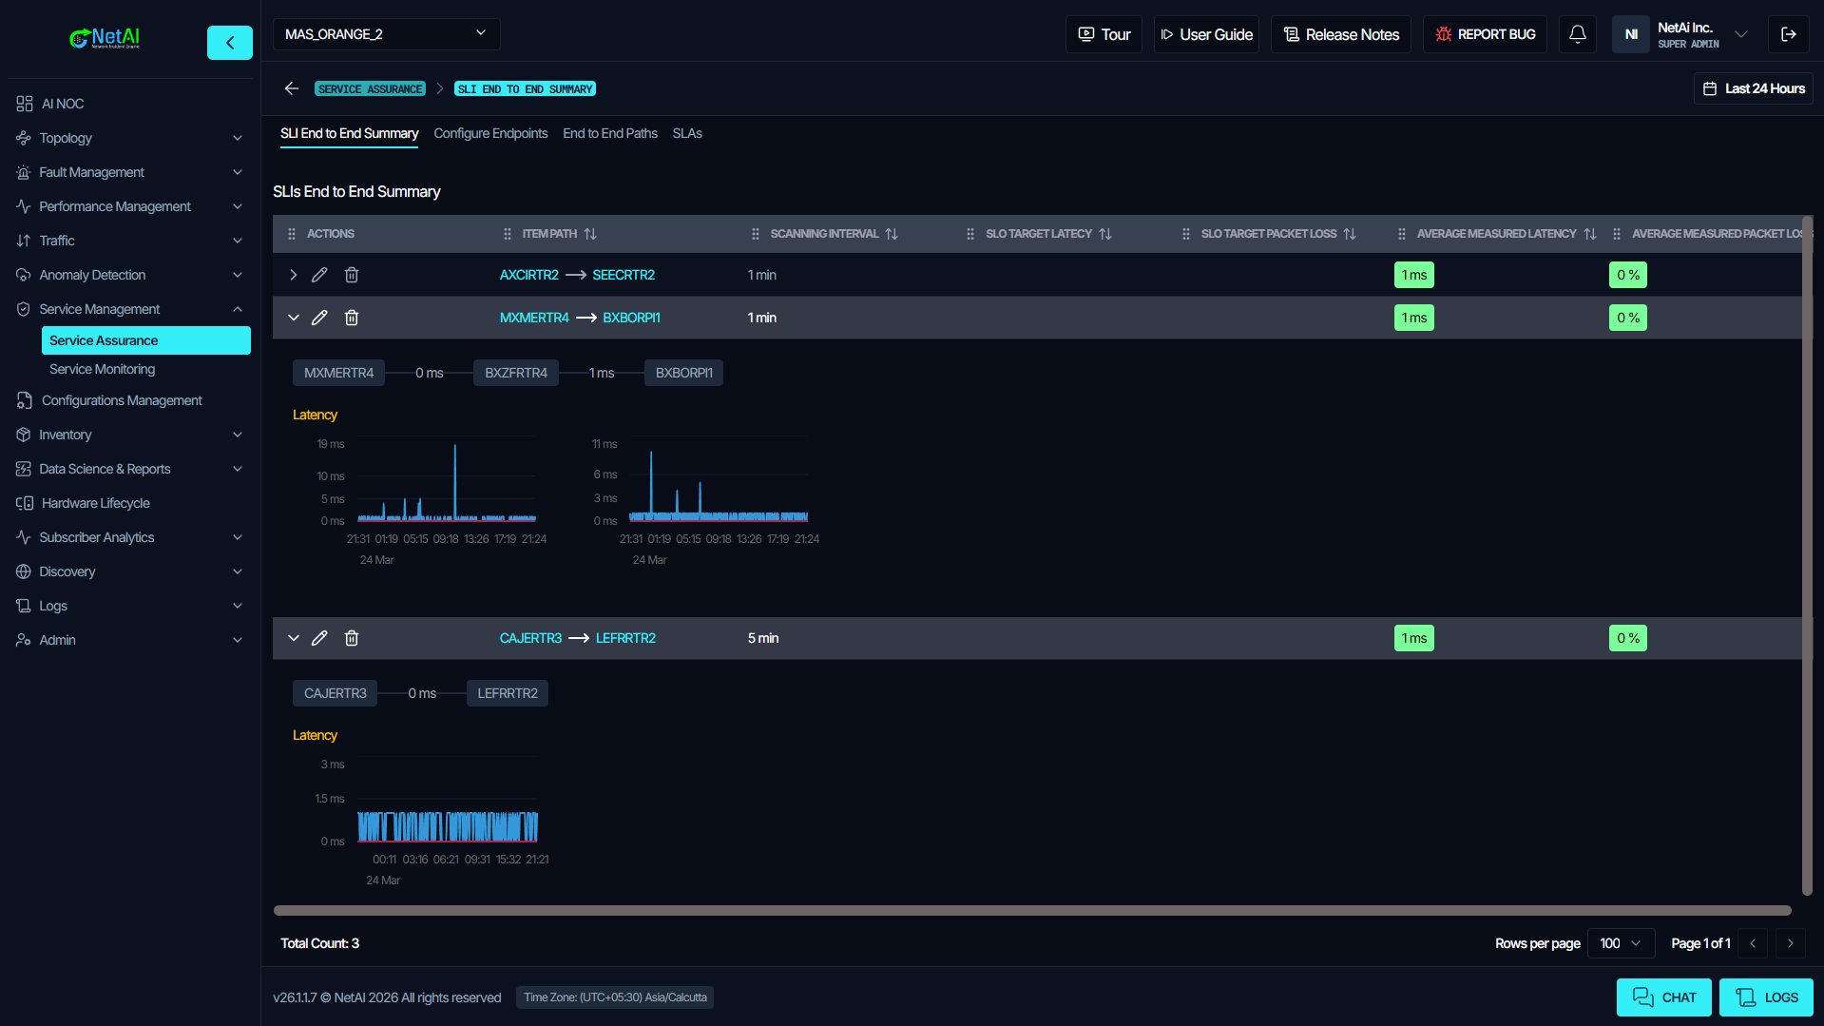Open the Rows per page dropdown

coord(1621,943)
